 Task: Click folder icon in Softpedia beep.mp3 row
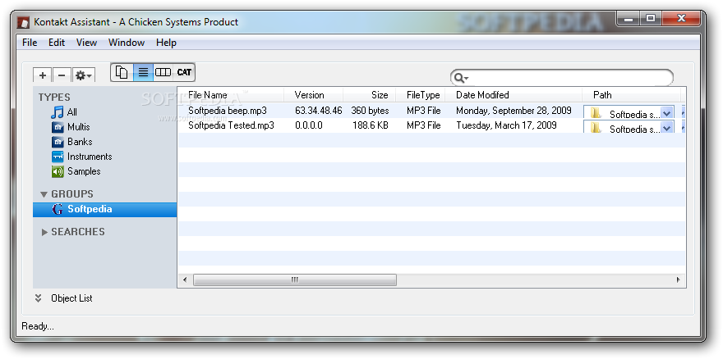(596, 113)
